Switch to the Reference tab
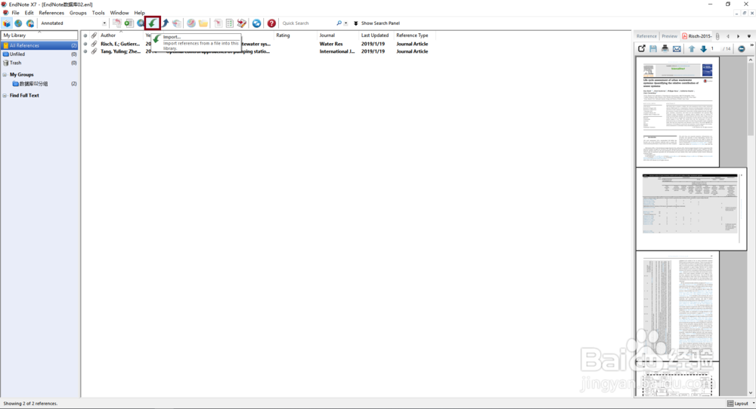 point(646,36)
